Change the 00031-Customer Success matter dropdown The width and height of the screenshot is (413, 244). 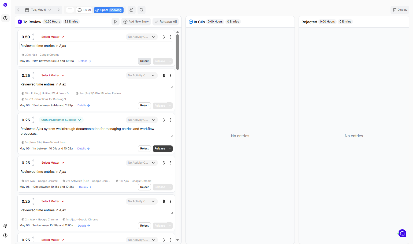[x=61, y=120]
